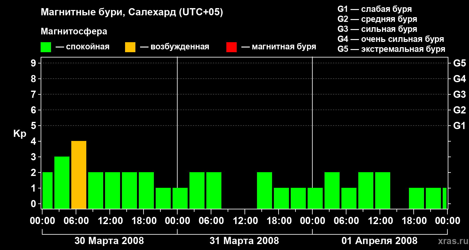Click the Kp 2 bar at 15:00 on 31 March
The width and height of the screenshot is (469, 250).
coord(265,191)
